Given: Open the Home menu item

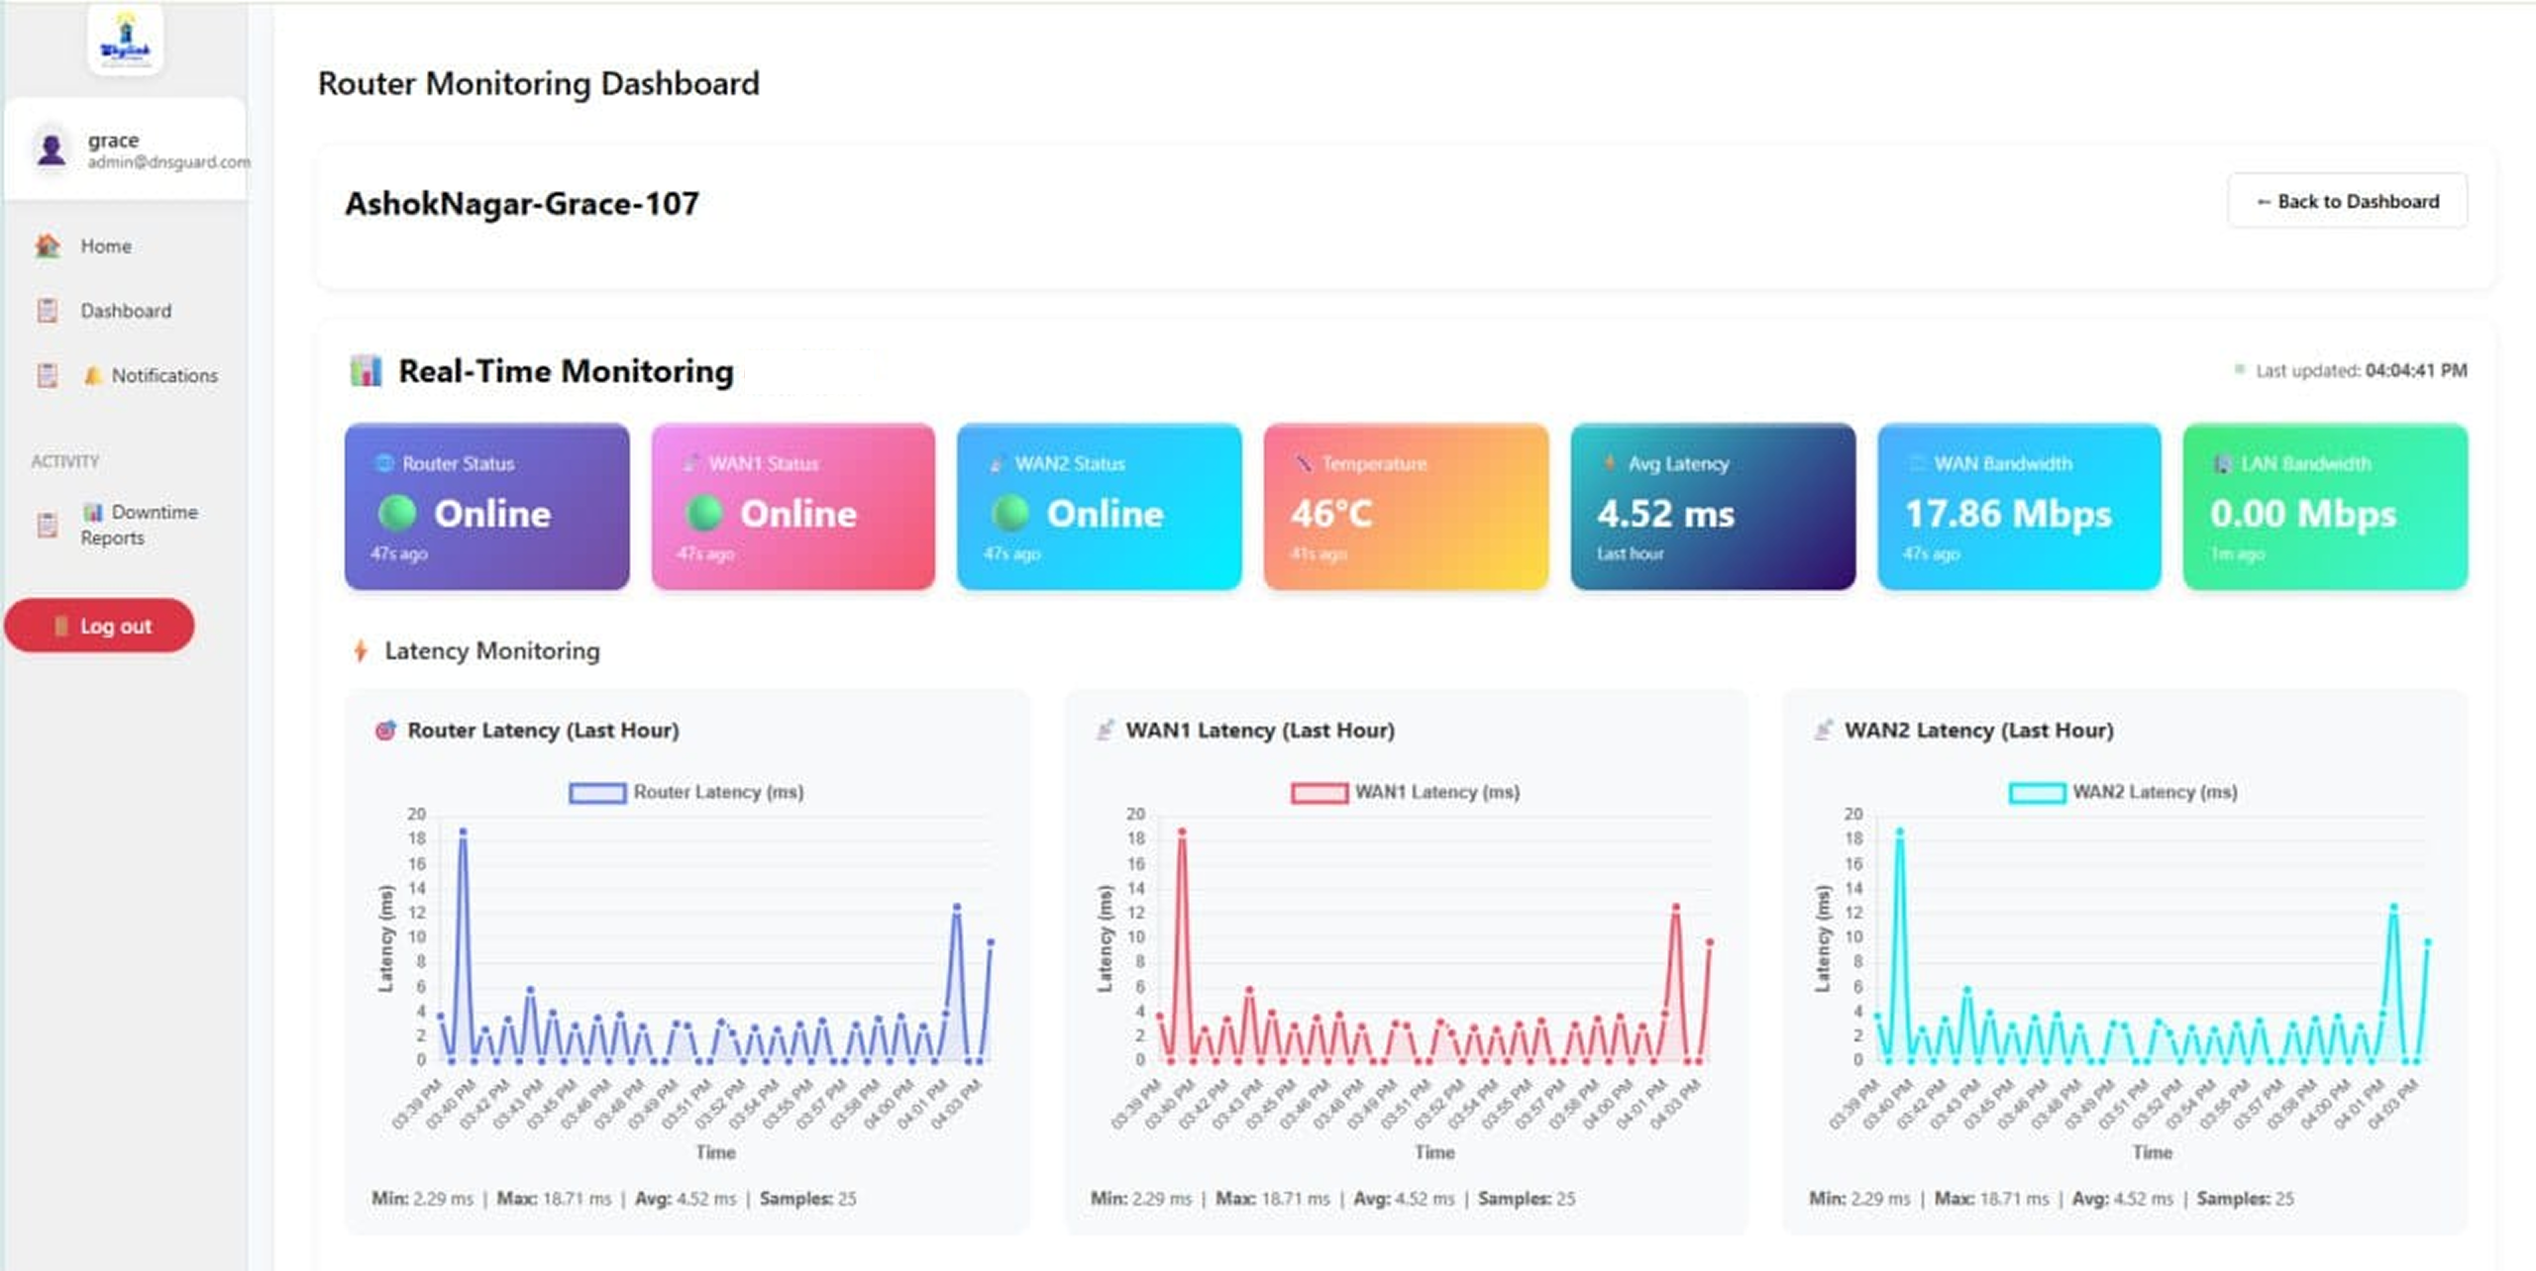Looking at the screenshot, I should pyautogui.click(x=106, y=245).
